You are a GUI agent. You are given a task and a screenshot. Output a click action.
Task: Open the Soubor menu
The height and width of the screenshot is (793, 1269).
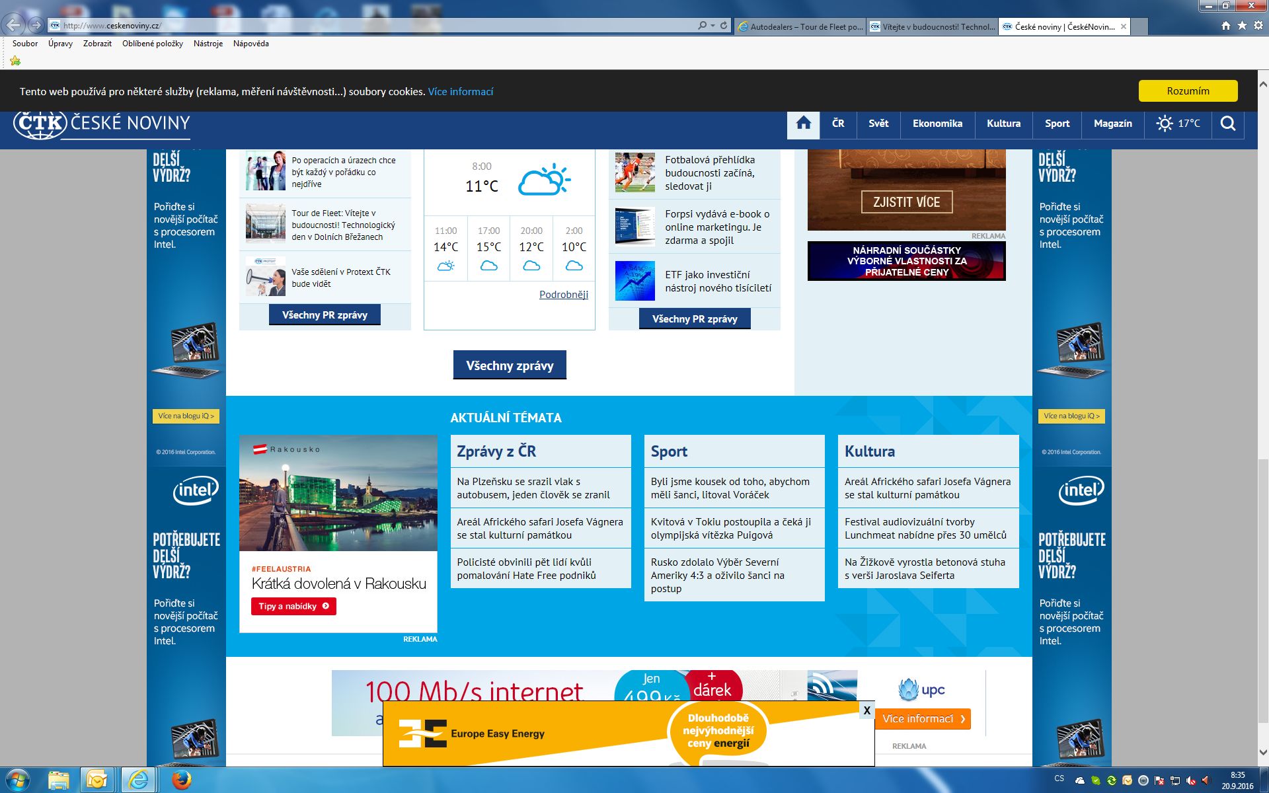pyautogui.click(x=25, y=44)
